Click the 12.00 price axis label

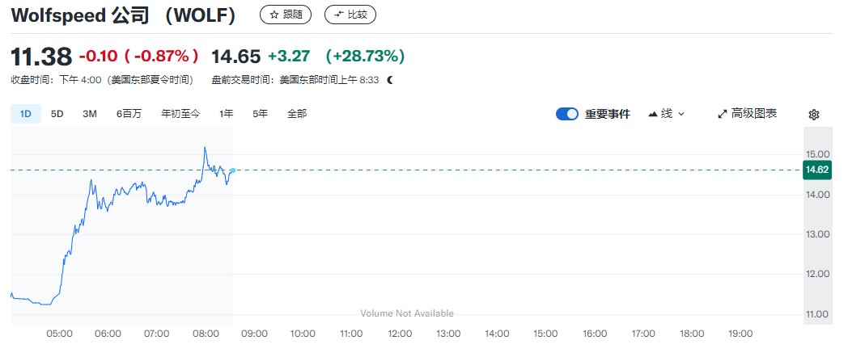[817, 274]
